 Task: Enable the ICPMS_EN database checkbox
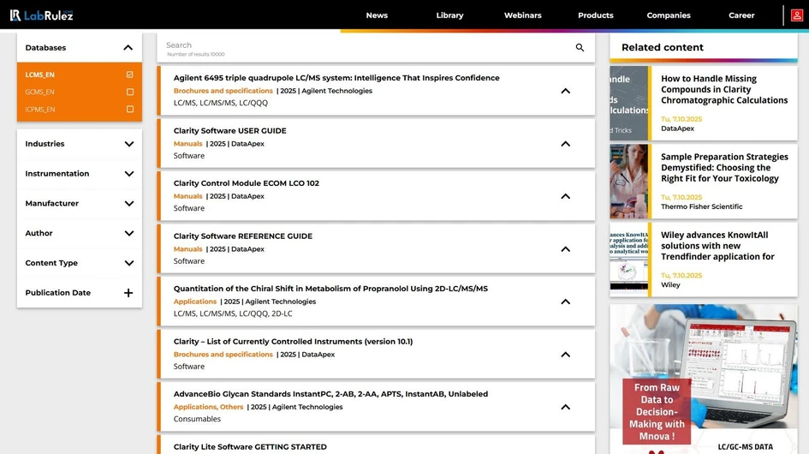click(x=130, y=110)
